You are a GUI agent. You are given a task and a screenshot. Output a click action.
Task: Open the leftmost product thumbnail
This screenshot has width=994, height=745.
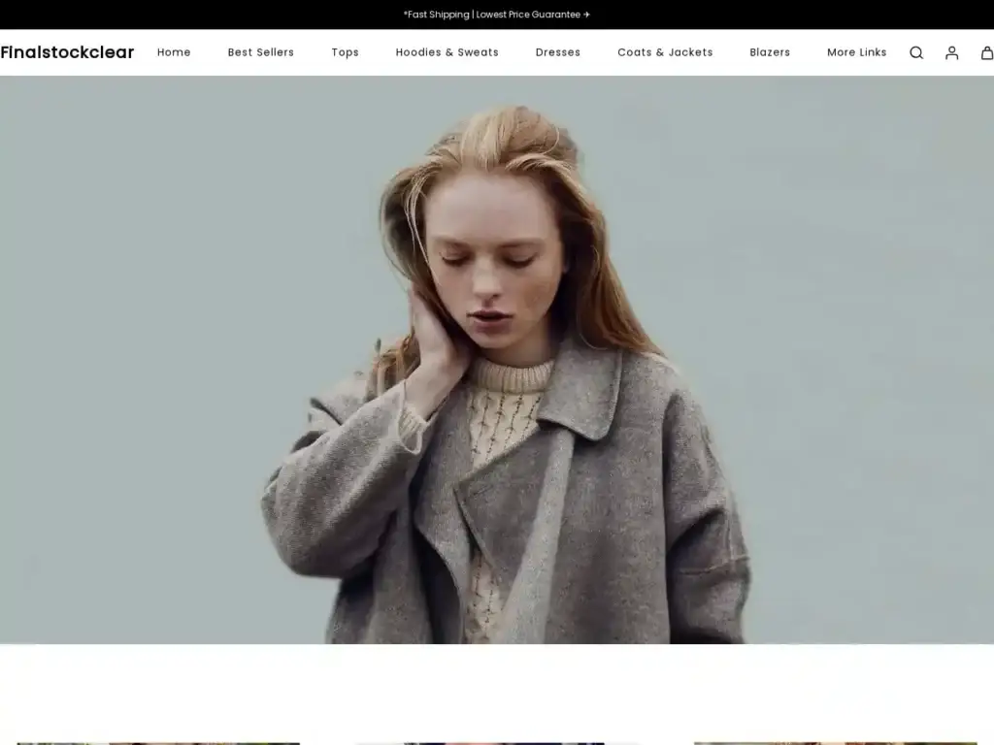click(157, 739)
